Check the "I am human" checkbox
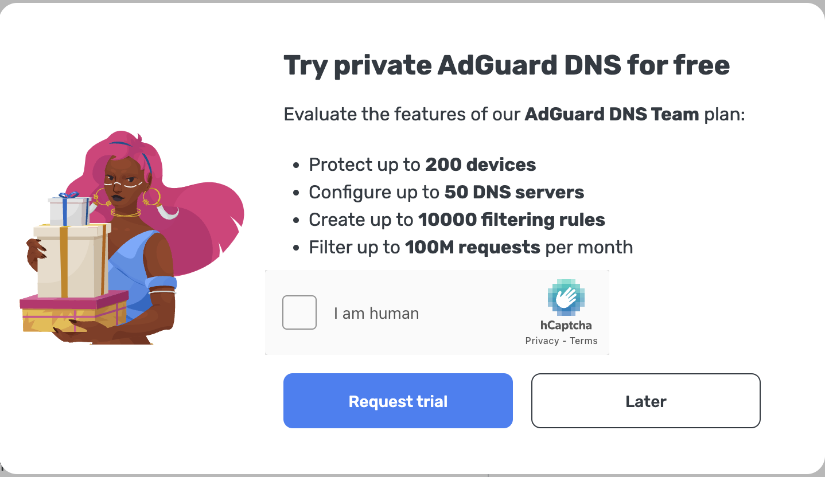 pyautogui.click(x=299, y=312)
